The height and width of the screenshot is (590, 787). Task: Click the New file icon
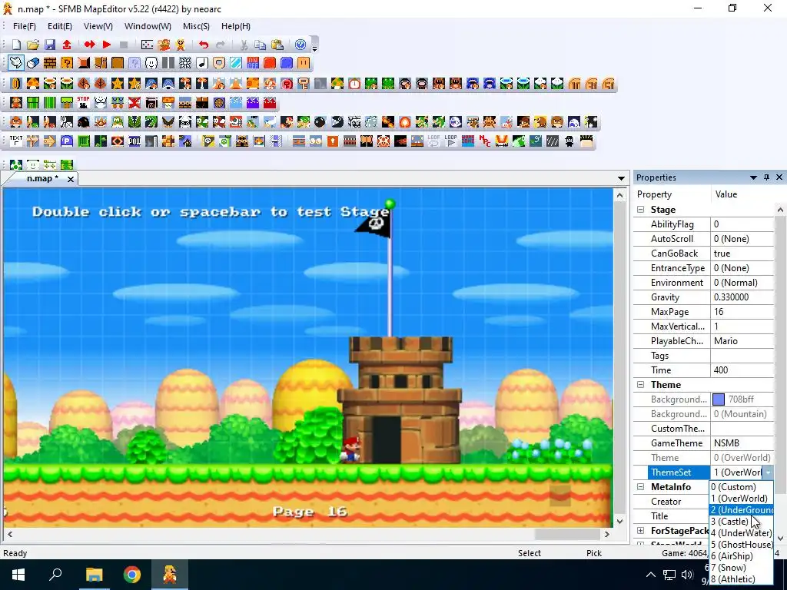tap(16, 45)
